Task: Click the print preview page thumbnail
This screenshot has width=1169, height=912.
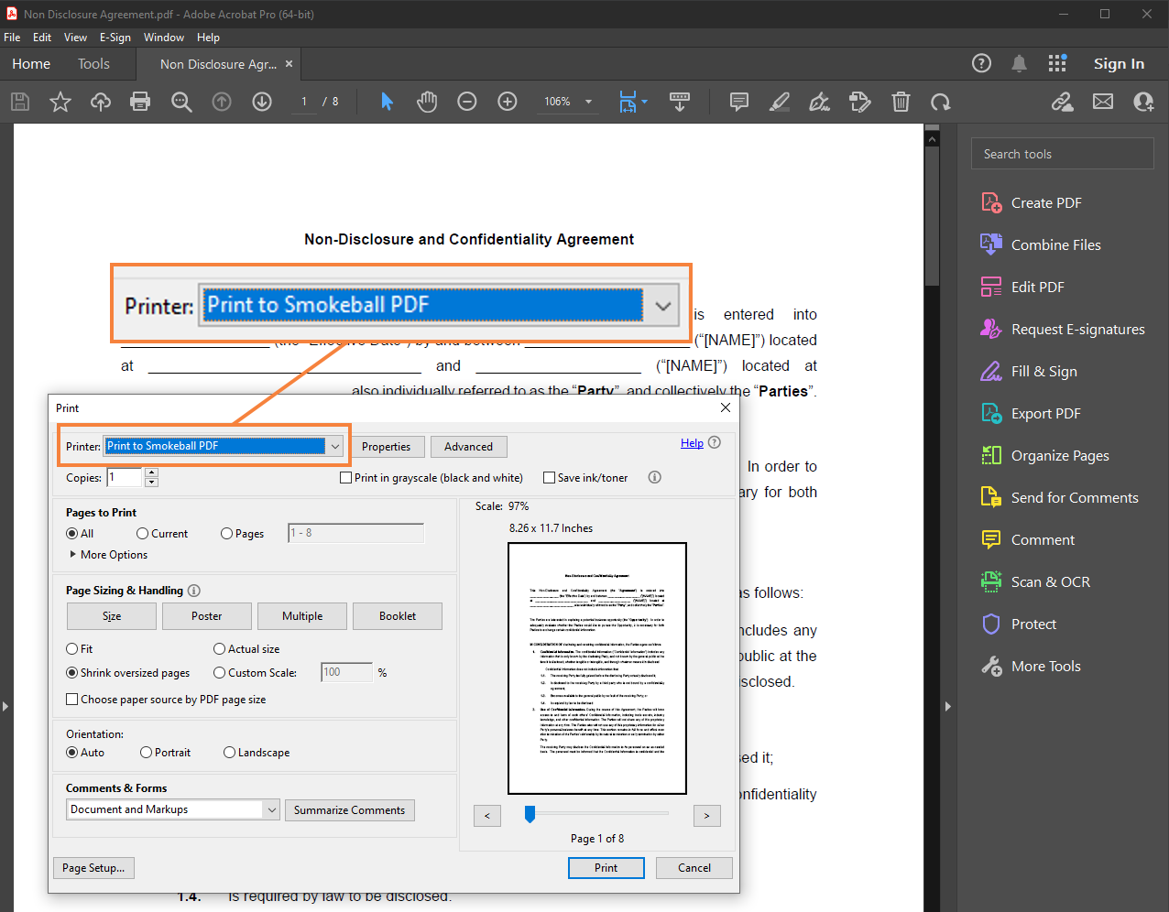Action: click(597, 668)
